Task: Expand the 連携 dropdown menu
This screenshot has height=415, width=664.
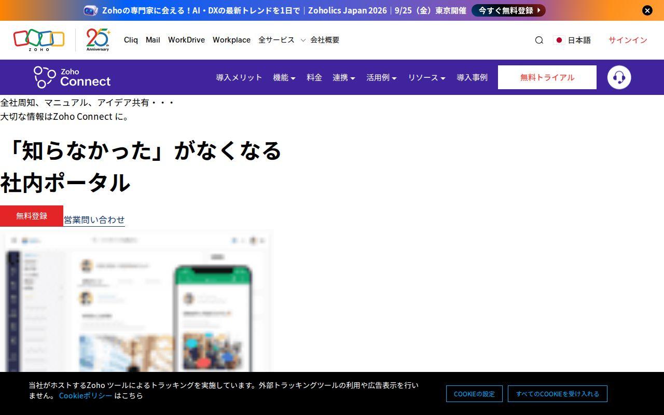Action: [x=344, y=77]
